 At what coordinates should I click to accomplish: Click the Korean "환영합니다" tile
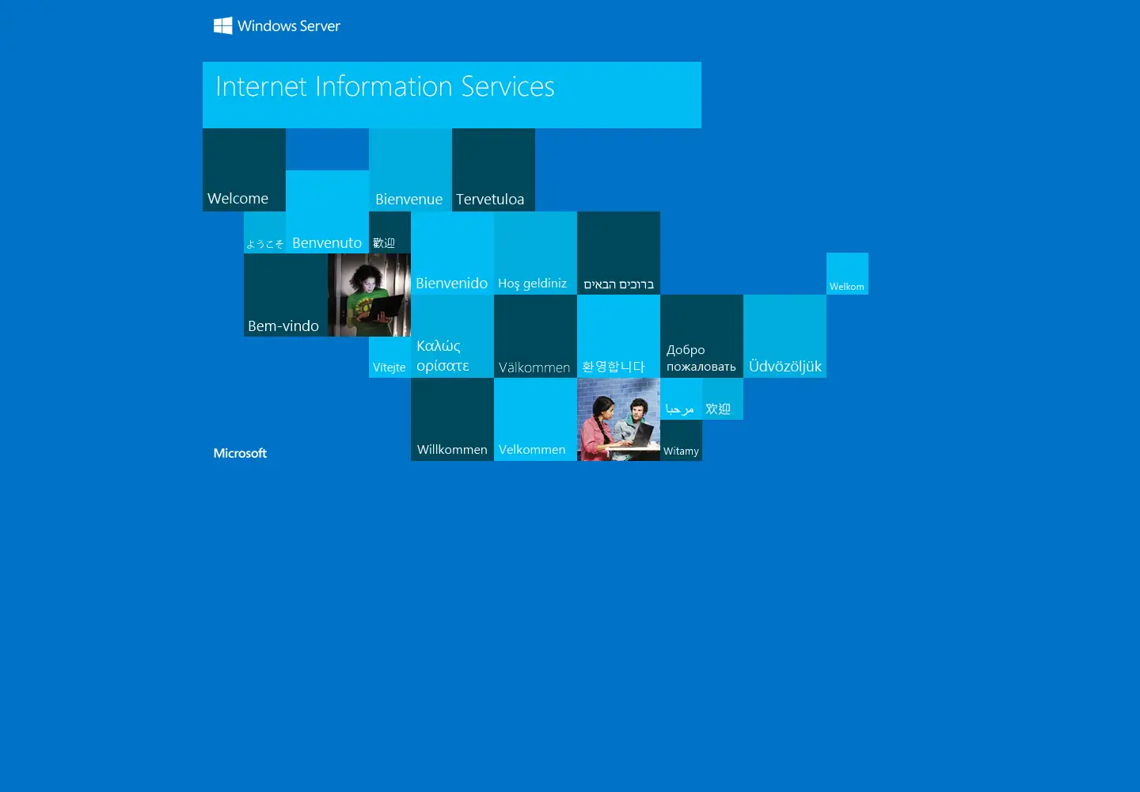pos(618,336)
